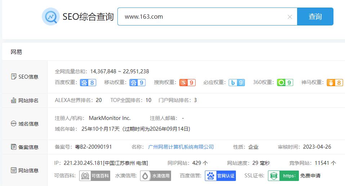Select the 备案信息 row label
This screenshot has height=186, width=345.
(28, 147)
